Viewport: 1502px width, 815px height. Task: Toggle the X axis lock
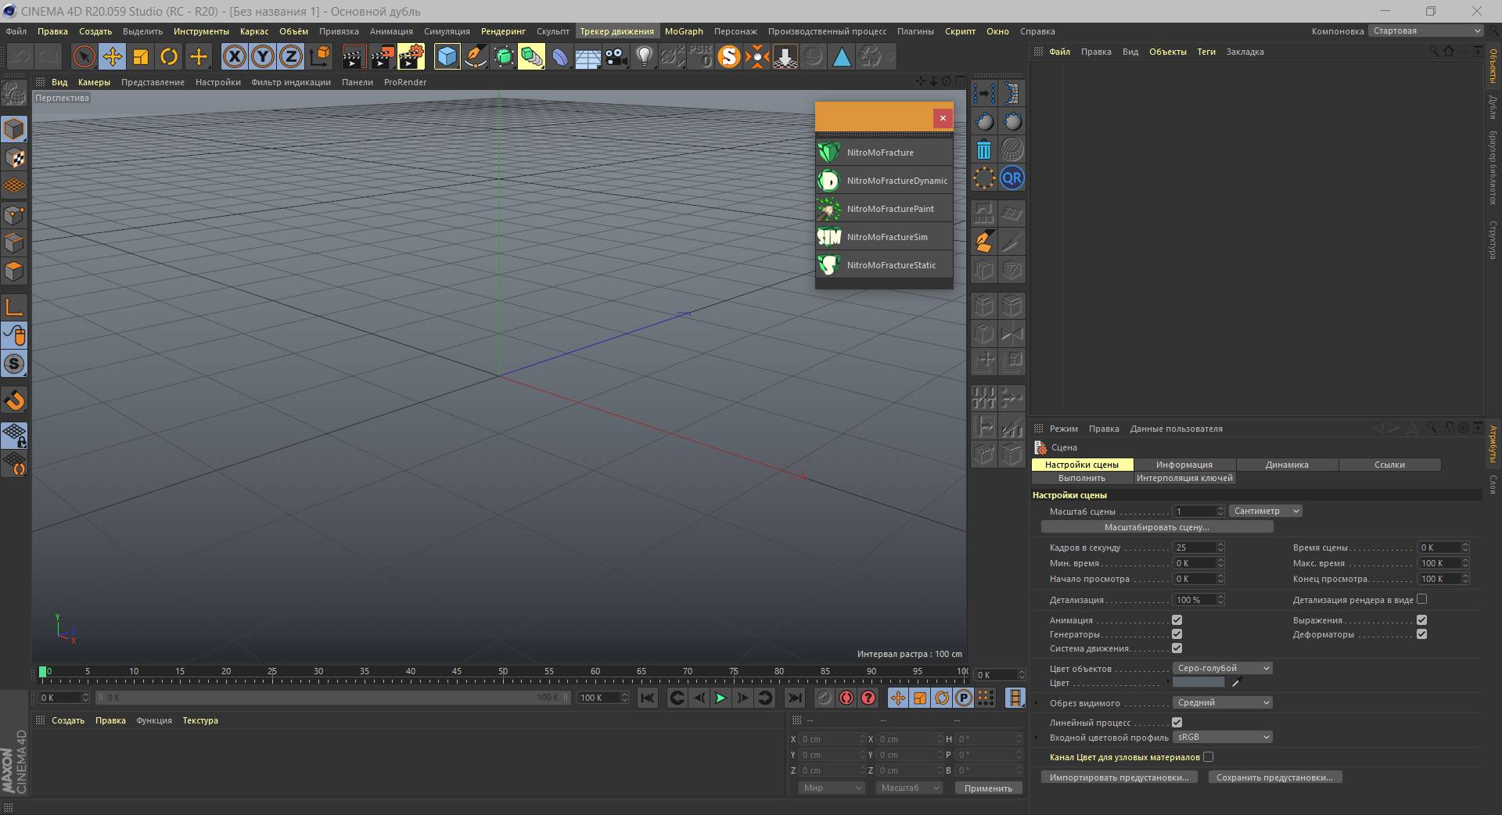[235, 56]
